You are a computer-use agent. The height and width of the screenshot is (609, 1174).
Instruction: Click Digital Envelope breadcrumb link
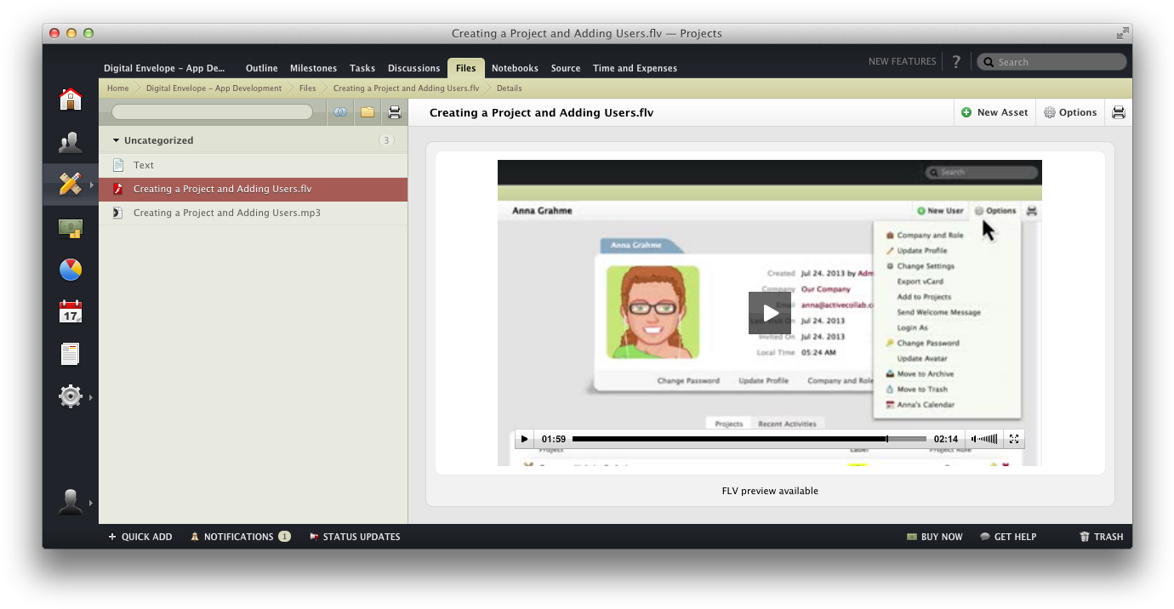click(214, 88)
